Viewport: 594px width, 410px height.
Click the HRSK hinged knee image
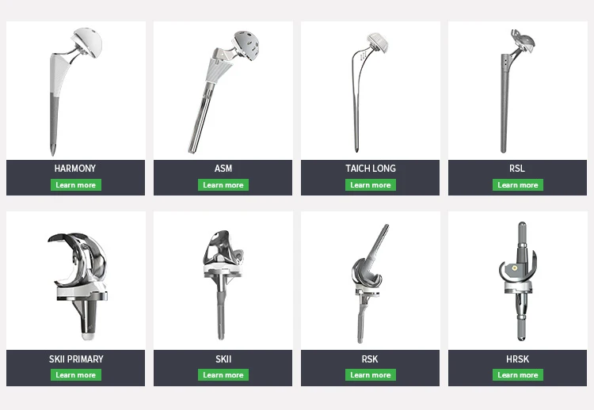518,281
